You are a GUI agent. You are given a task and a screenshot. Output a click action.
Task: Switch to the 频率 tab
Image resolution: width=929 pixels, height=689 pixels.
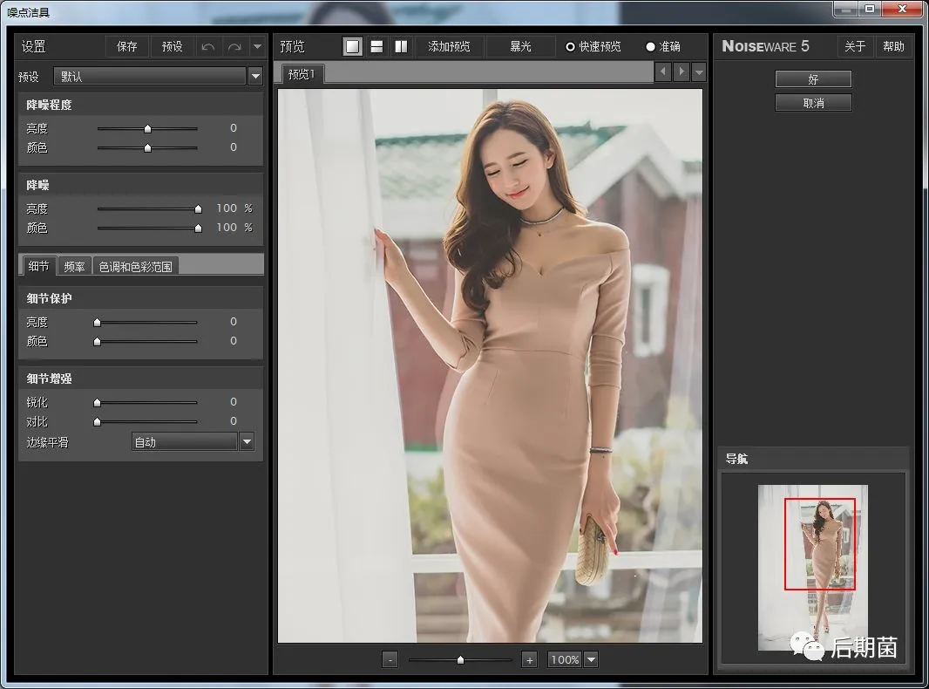[x=75, y=267]
